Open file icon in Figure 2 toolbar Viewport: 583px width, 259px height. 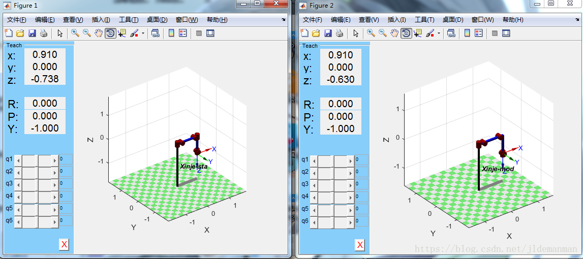(x=316, y=34)
